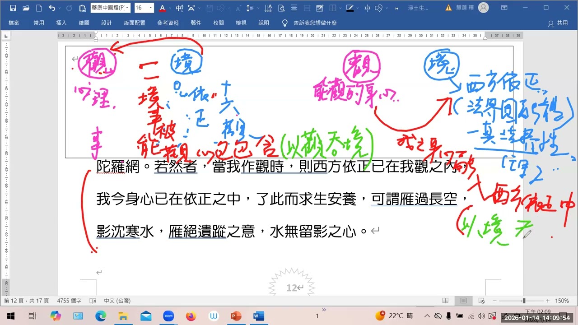Apply red font color A button
This screenshot has width=578, height=325.
162,8
